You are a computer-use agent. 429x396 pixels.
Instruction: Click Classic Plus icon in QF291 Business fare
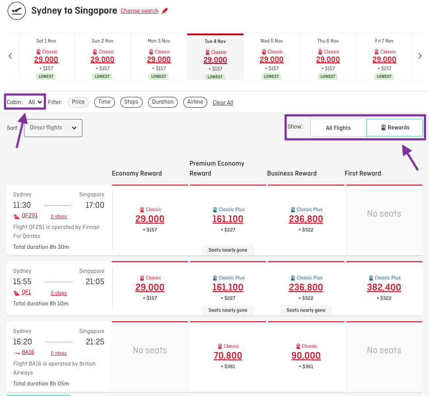point(293,210)
